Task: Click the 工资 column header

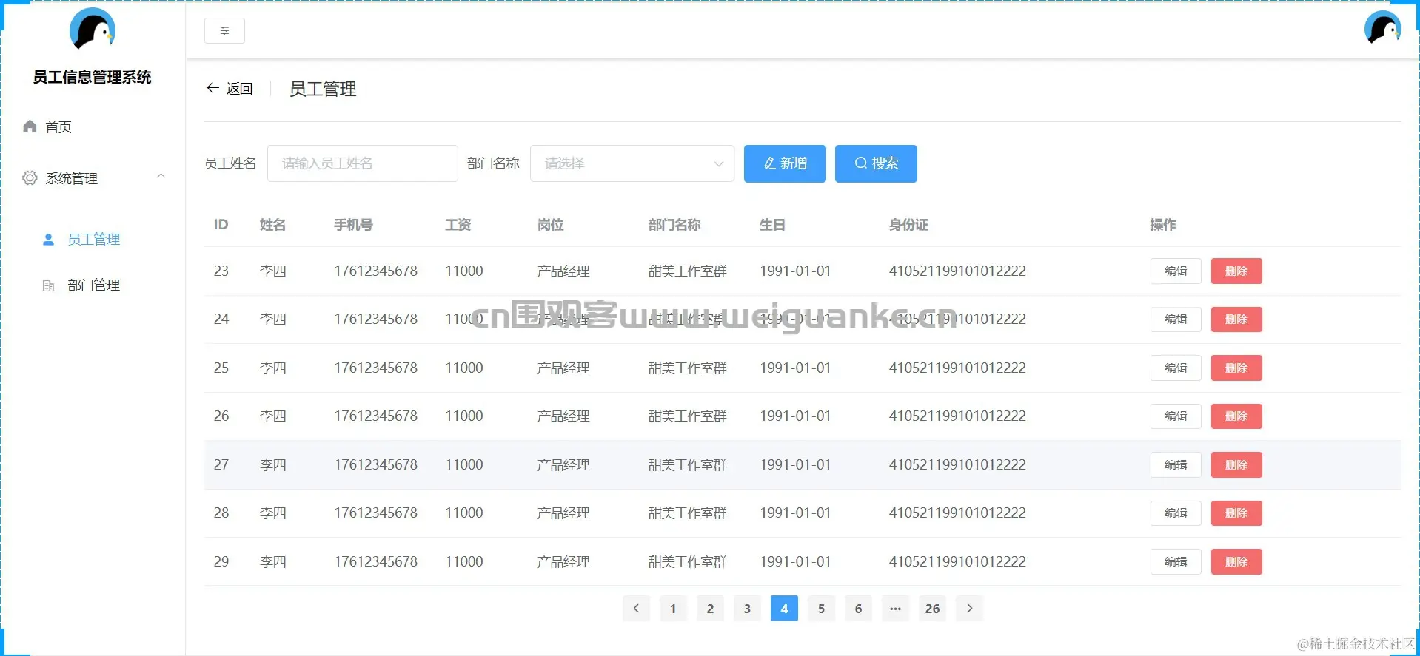Action: click(x=458, y=225)
